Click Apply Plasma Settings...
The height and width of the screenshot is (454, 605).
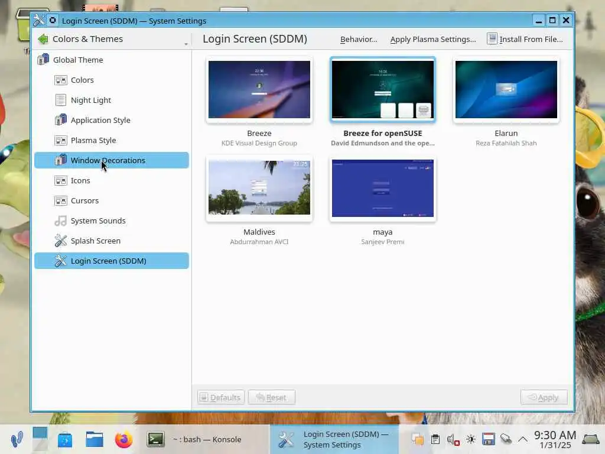(433, 40)
